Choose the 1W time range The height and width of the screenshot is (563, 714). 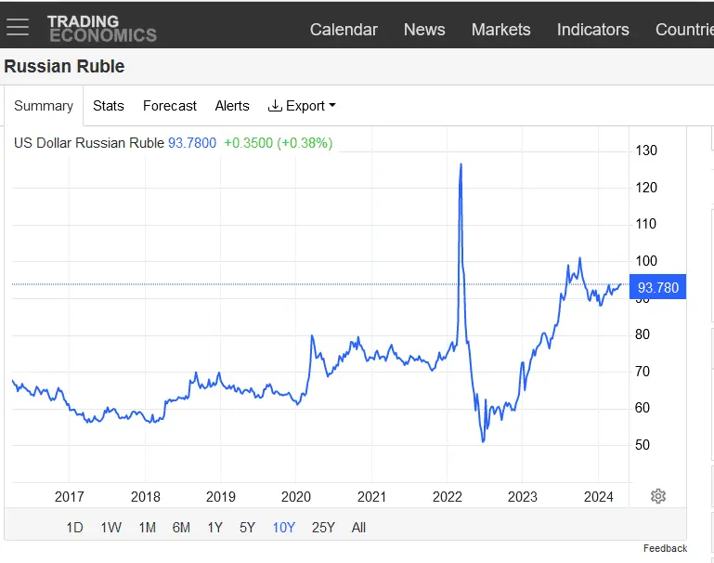[110, 528]
